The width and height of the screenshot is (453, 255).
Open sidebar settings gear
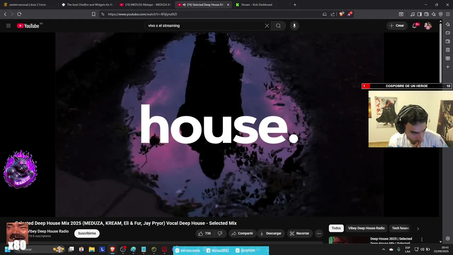[x=448, y=238]
